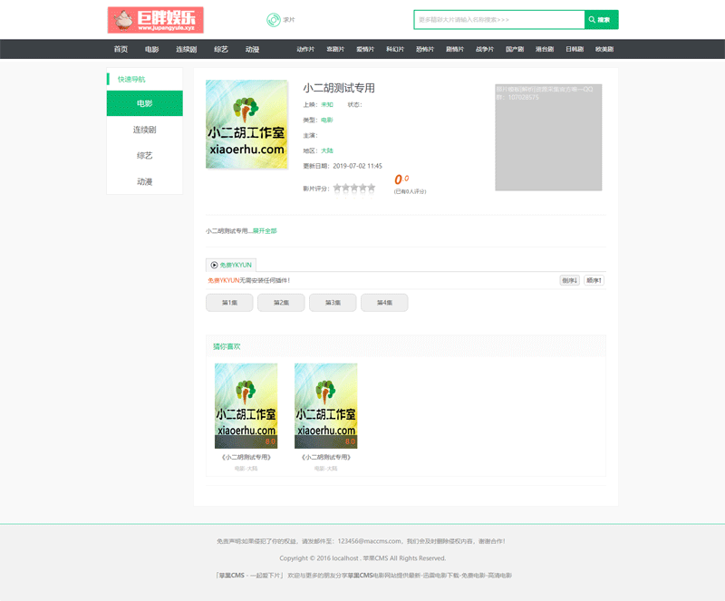Open 连续剧 in the top navigation bar
This screenshot has height=601, width=725.
tap(187, 49)
